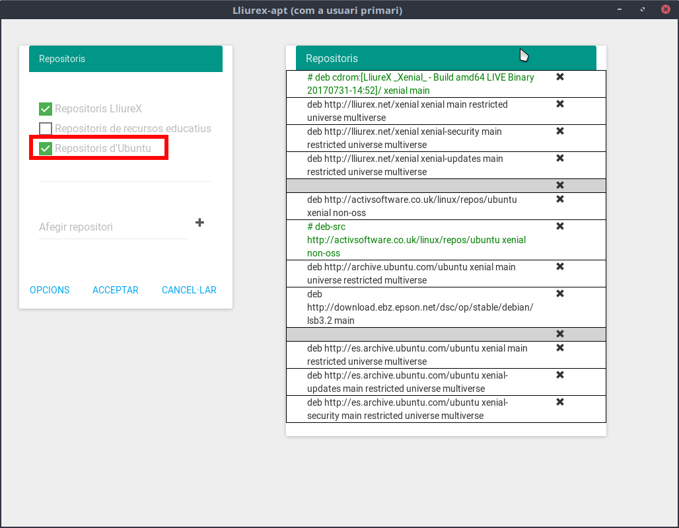The height and width of the screenshot is (528, 679).
Task: Delete the first empty grey row
Action: (559, 186)
